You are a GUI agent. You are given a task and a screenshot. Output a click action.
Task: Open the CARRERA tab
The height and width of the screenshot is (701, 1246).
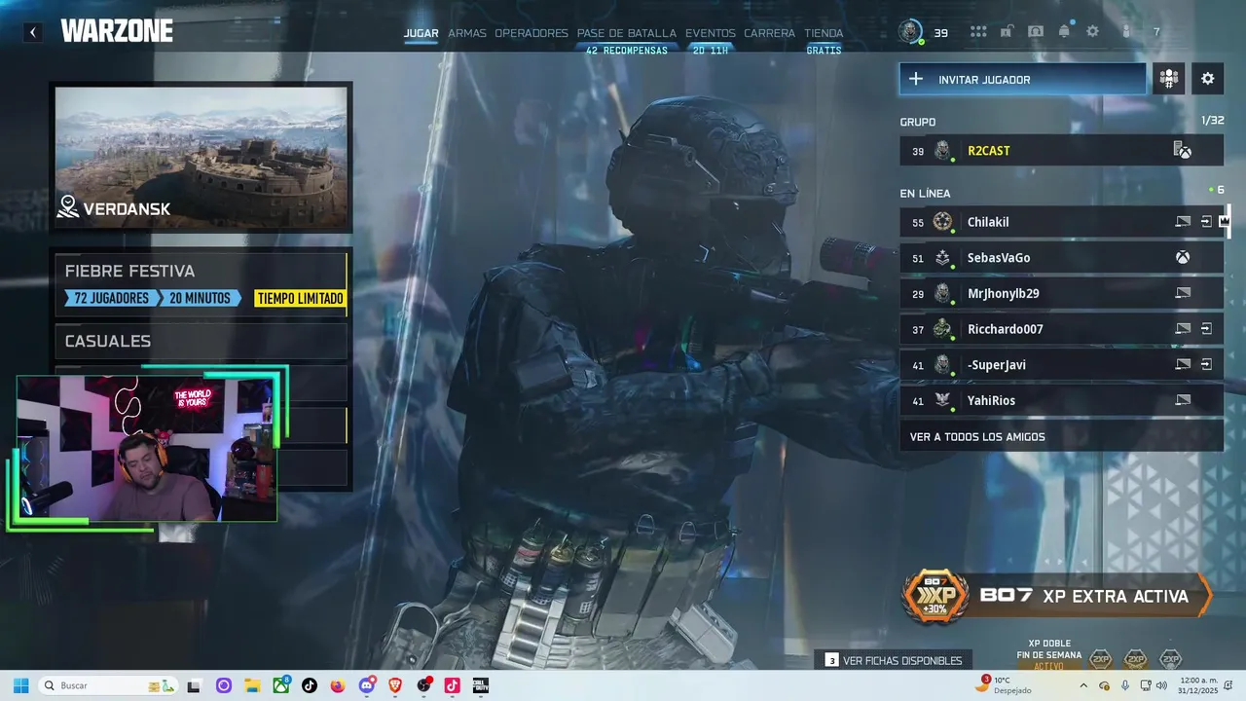point(770,33)
